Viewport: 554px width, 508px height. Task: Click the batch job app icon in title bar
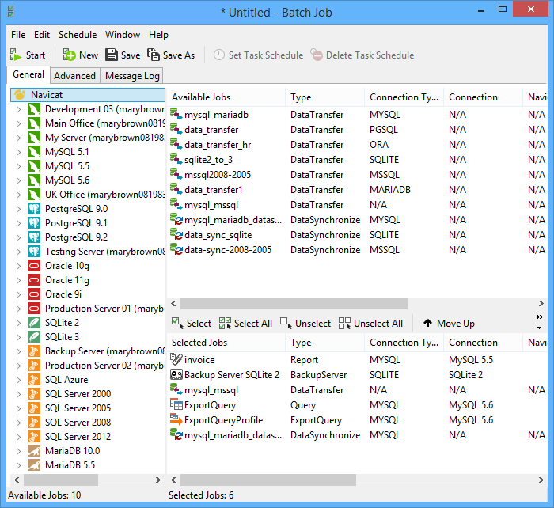[10, 12]
